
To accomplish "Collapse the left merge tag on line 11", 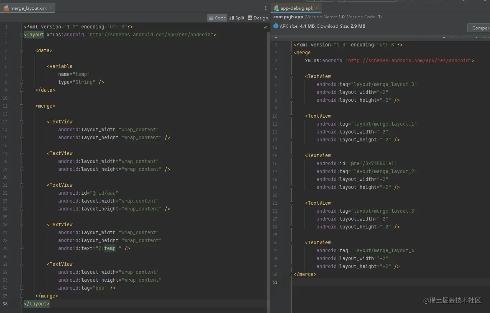I will (22, 106).
